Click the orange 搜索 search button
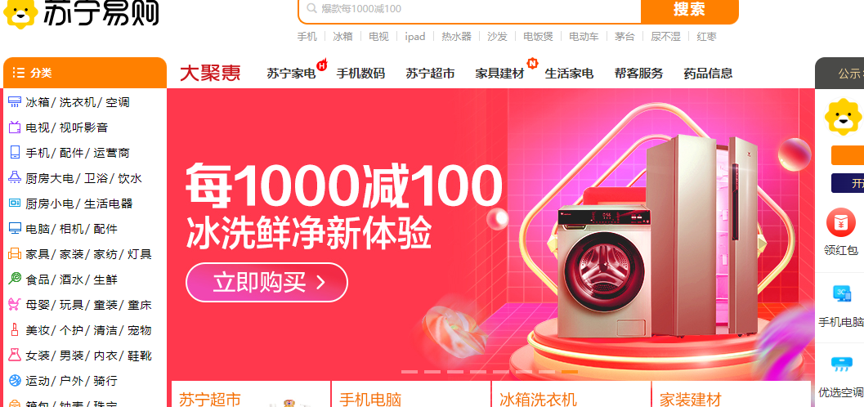 [x=689, y=10]
